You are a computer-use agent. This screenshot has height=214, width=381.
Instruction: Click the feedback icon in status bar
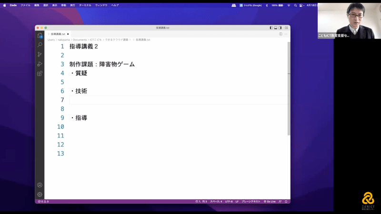pyautogui.click(x=280, y=201)
